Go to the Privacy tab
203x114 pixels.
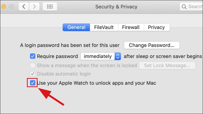click(x=156, y=27)
